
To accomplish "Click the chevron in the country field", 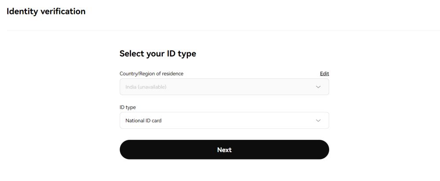I will click(x=319, y=87).
